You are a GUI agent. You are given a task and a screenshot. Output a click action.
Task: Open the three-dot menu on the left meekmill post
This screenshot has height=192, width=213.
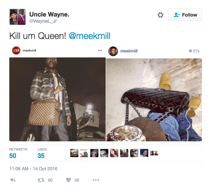pyautogui.click(x=100, y=50)
